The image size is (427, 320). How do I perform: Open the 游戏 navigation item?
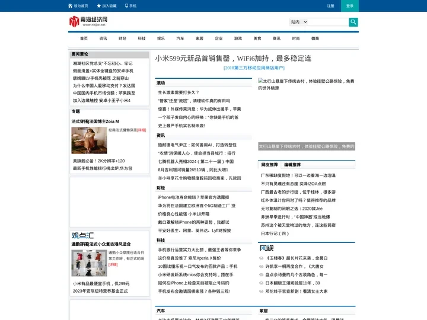coord(238,39)
